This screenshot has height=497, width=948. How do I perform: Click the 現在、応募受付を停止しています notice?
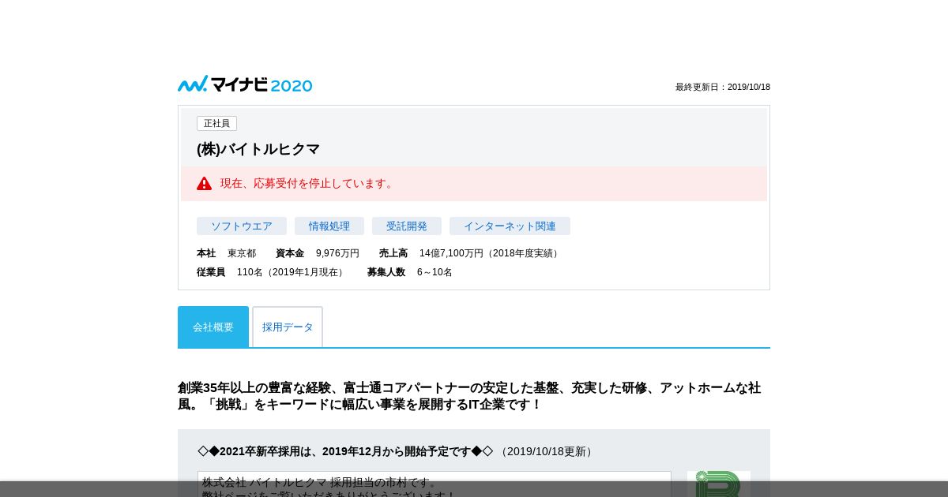pos(474,183)
